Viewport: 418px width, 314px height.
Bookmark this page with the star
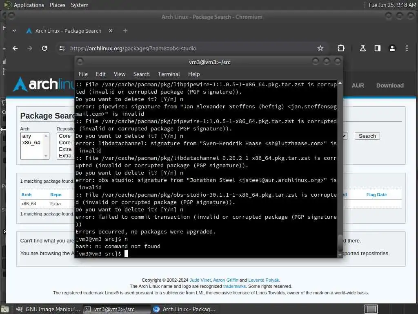320,48
